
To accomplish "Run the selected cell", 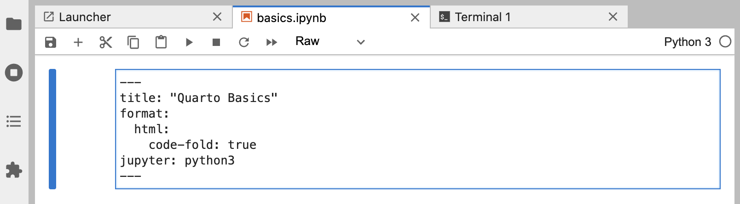I will tap(189, 42).
